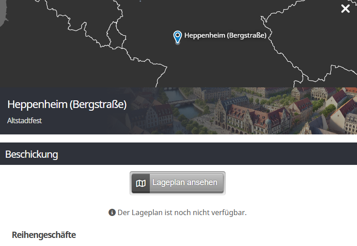This screenshot has width=357, height=246.
Task: Select the Heppenheim (Bergstraße) map label
Action: pos(225,35)
